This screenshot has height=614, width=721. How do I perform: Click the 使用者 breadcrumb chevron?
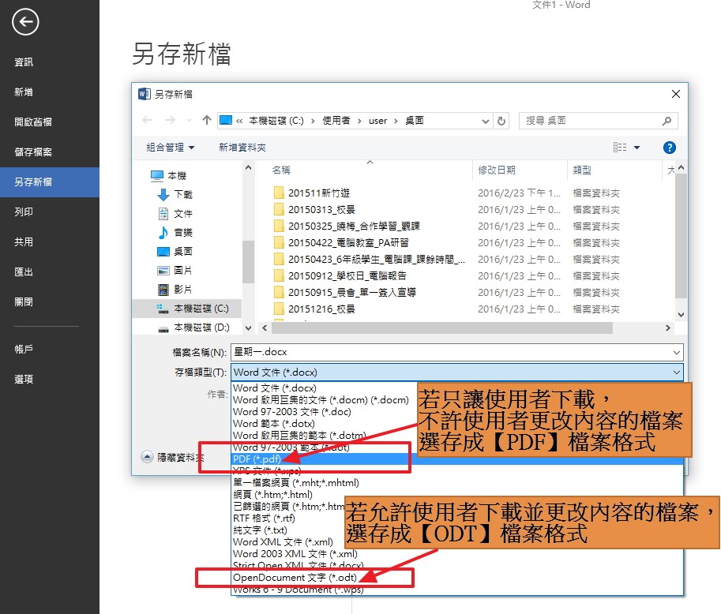pyautogui.click(x=359, y=121)
